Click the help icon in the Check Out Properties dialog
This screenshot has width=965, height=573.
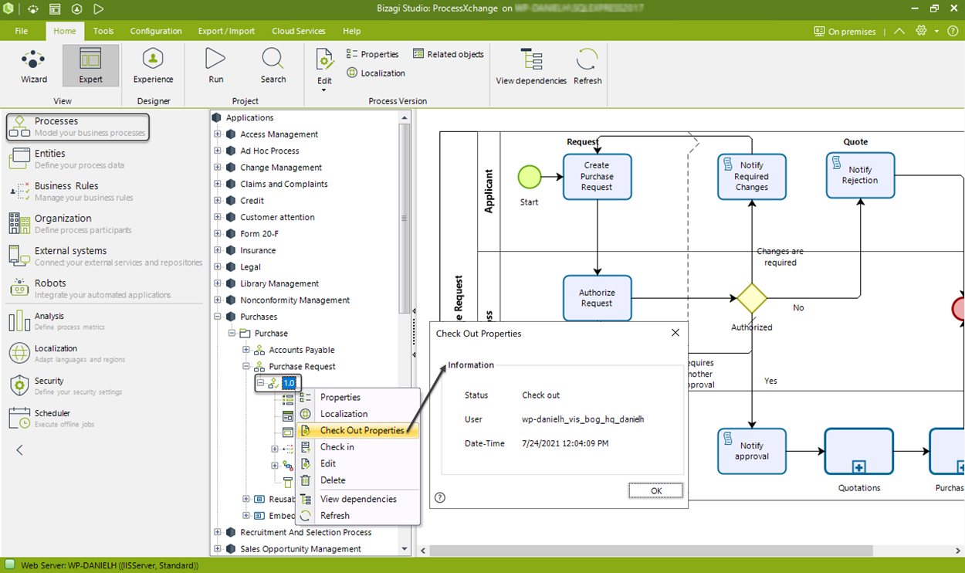(x=440, y=498)
